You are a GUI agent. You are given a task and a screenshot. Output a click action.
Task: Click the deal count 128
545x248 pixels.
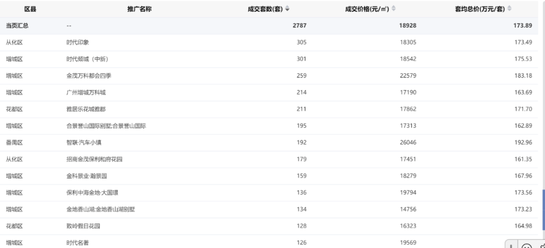[302, 226]
